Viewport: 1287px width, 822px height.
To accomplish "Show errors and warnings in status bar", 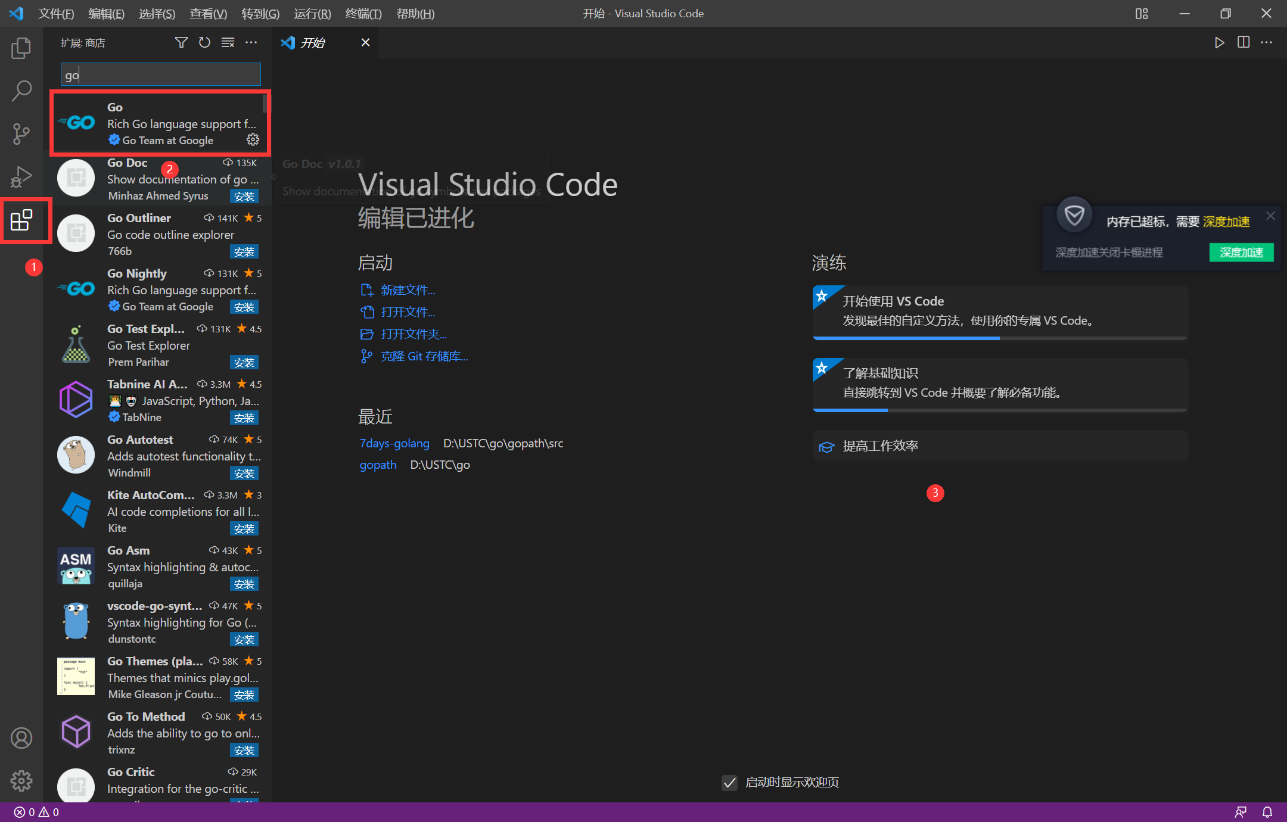I will 36,812.
